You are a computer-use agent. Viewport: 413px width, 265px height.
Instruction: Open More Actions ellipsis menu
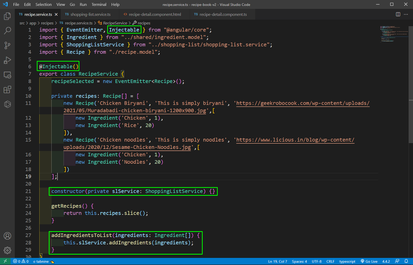[406, 14]
